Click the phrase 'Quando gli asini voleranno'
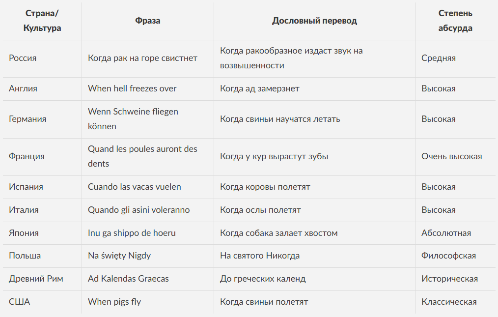498x317 pixels. (138, 210)
